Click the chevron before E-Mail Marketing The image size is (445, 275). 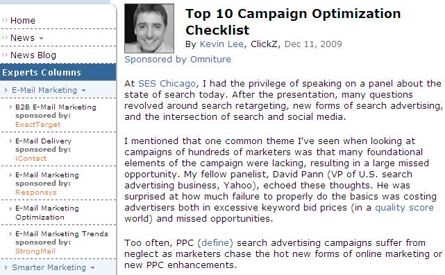tap(6, 90)
